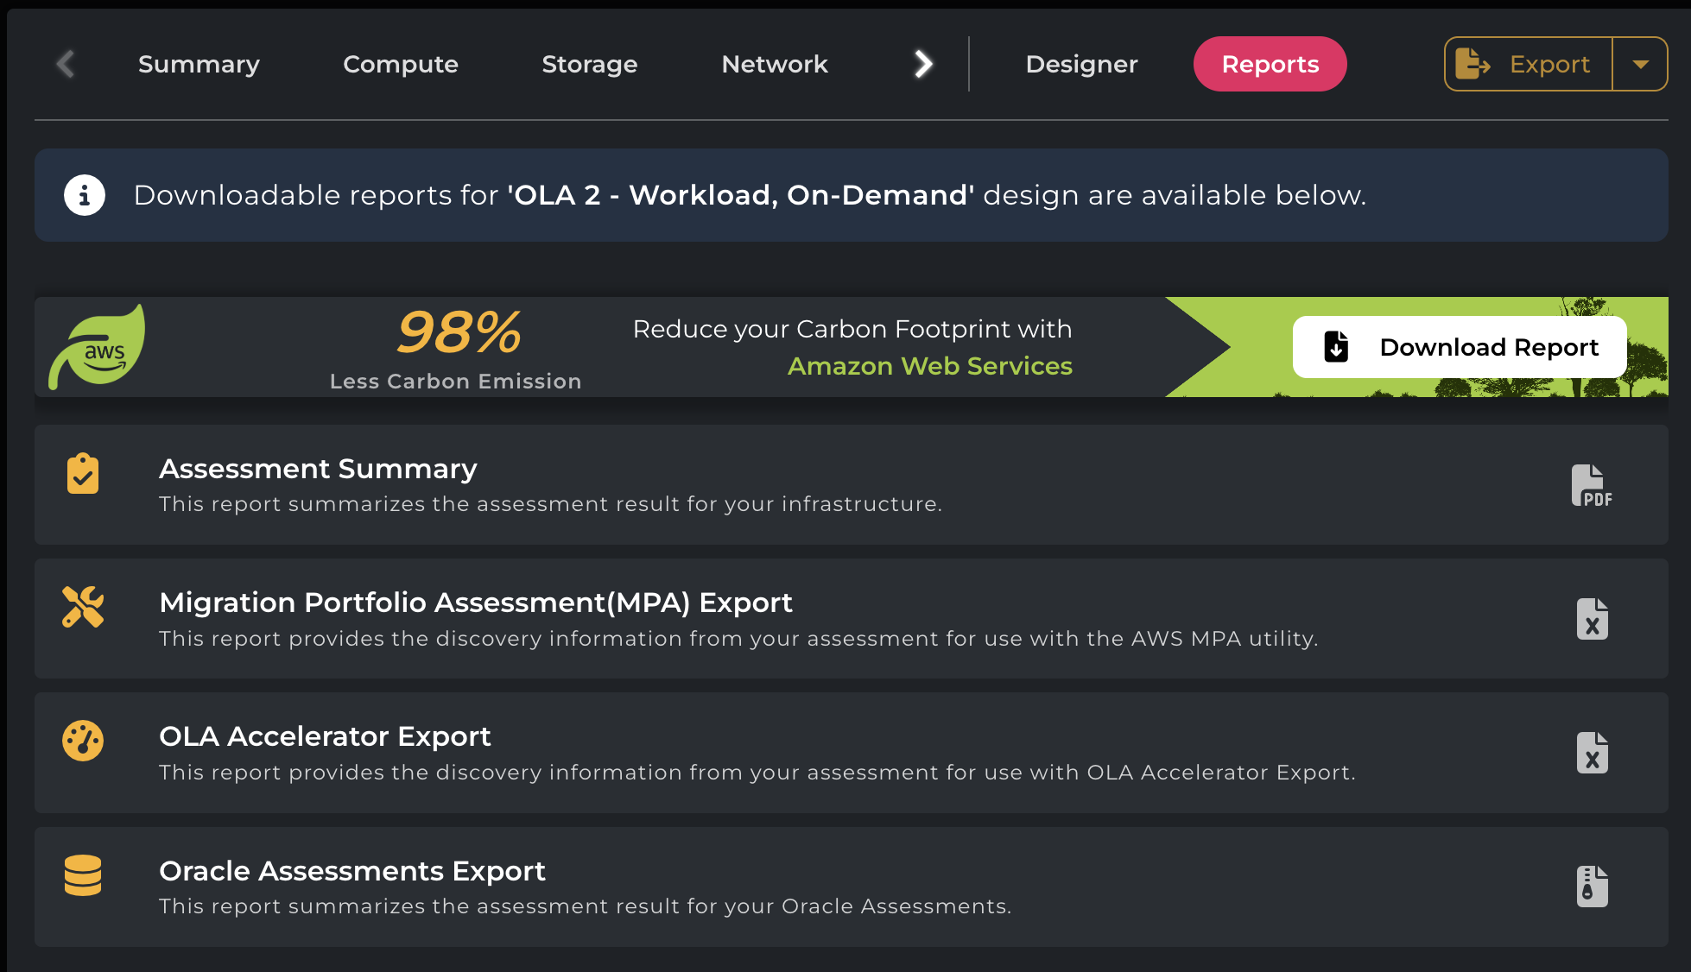This screenshot has height=972, width=1691.
Task: Expand the Export dropdown arrow
Action: point(1640,64)
